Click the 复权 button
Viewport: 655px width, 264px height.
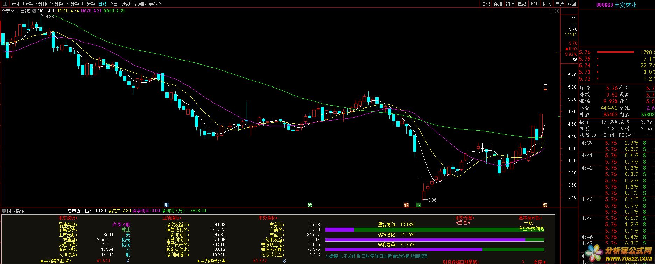tap(486, 4)
